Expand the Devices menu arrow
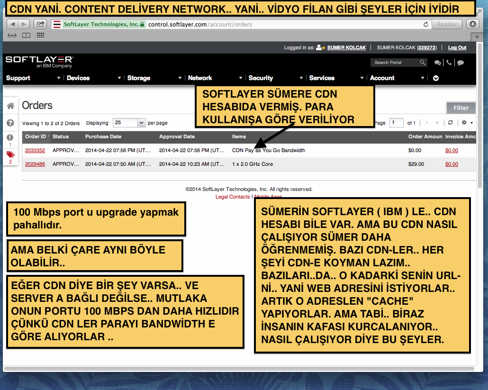This screenshot has height=390, width=488. [119, 78]
